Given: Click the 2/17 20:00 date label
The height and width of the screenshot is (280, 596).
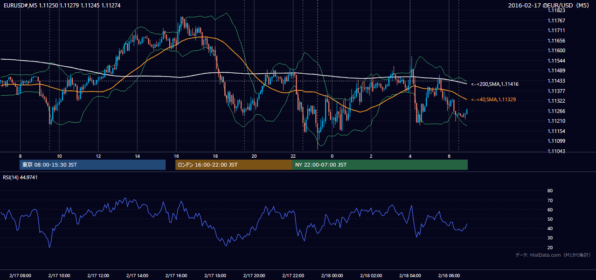Looking at the screenshot, I should click(x=254, y=275).
